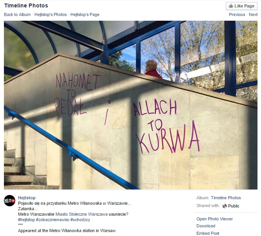261x236 pixels.
Task: Open the Hejtstop author name link
Action: [x=27, y=198]
